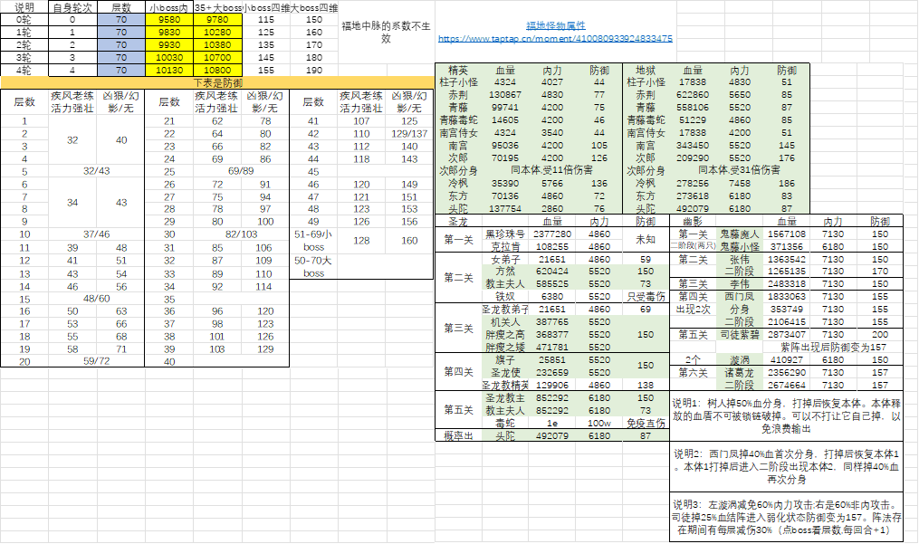Click the merged cell showing 59/72
The width and height of the screenshot is (919, 544).
pyautogui.click(x=97, y=361)
